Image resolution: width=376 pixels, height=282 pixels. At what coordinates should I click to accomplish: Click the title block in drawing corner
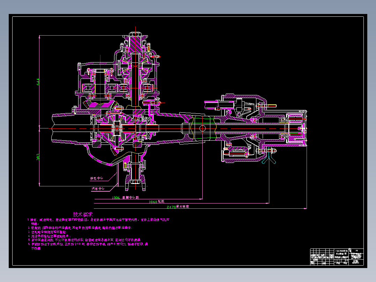click(337, 257)
